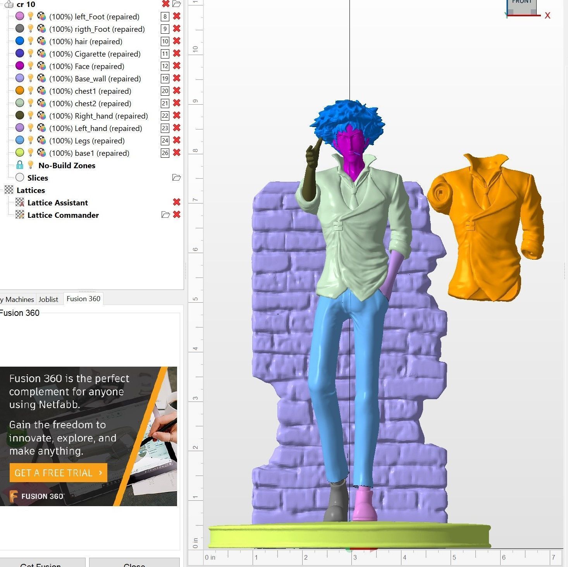Open folder icon beside Lattice Commander
The height and width of the screenshot is (567, 568).
pos(166,215)
